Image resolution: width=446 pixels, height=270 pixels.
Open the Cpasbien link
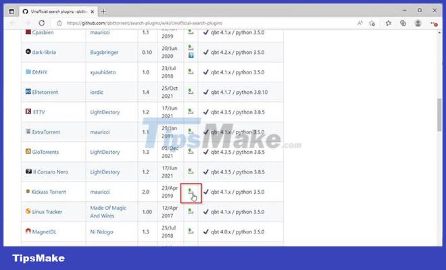point(43,32)
